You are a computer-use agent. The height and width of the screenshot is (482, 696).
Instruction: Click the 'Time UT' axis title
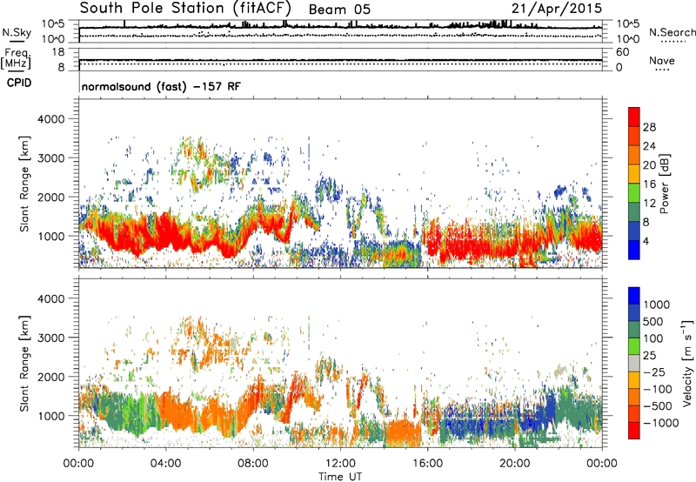point(340,477)
